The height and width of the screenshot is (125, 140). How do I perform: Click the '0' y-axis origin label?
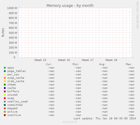(14, 58)
